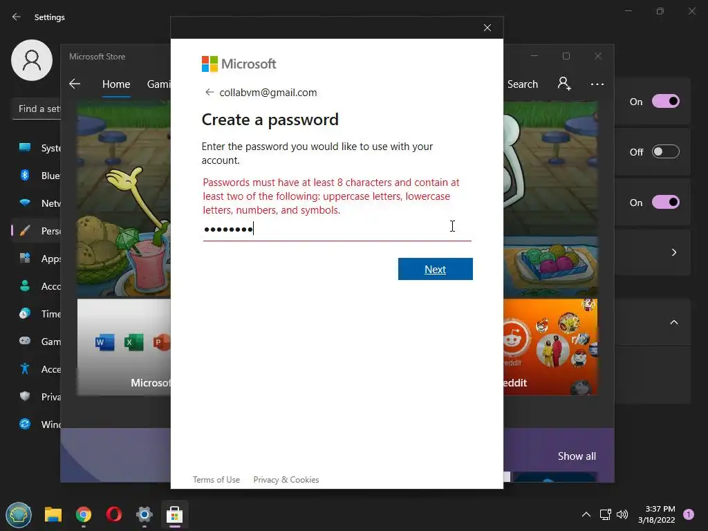Image resolution: width=708 pixels, height=531 pixels.
Task: Open System settings category
Action: coord(37,148)
